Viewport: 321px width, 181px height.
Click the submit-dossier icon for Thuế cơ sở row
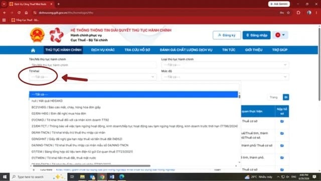tap(282, 121)
